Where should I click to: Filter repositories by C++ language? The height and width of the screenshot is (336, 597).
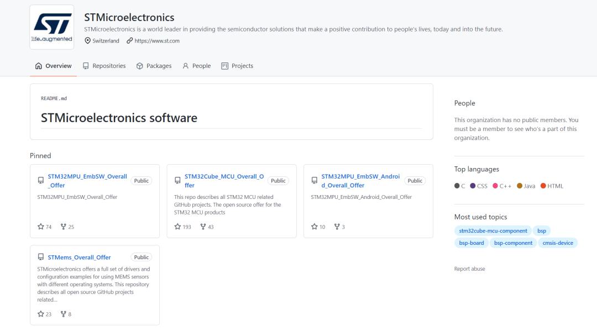[502, 186]
